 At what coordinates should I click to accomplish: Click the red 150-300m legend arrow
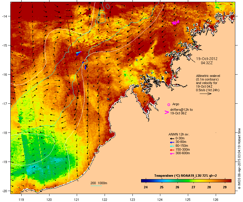(x=172, y=150)
